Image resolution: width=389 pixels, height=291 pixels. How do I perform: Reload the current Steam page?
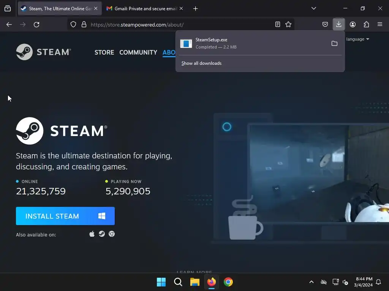[x=36, y=25]
